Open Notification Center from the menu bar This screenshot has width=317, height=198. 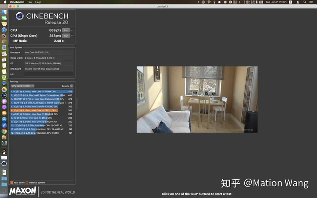[311, 2]
